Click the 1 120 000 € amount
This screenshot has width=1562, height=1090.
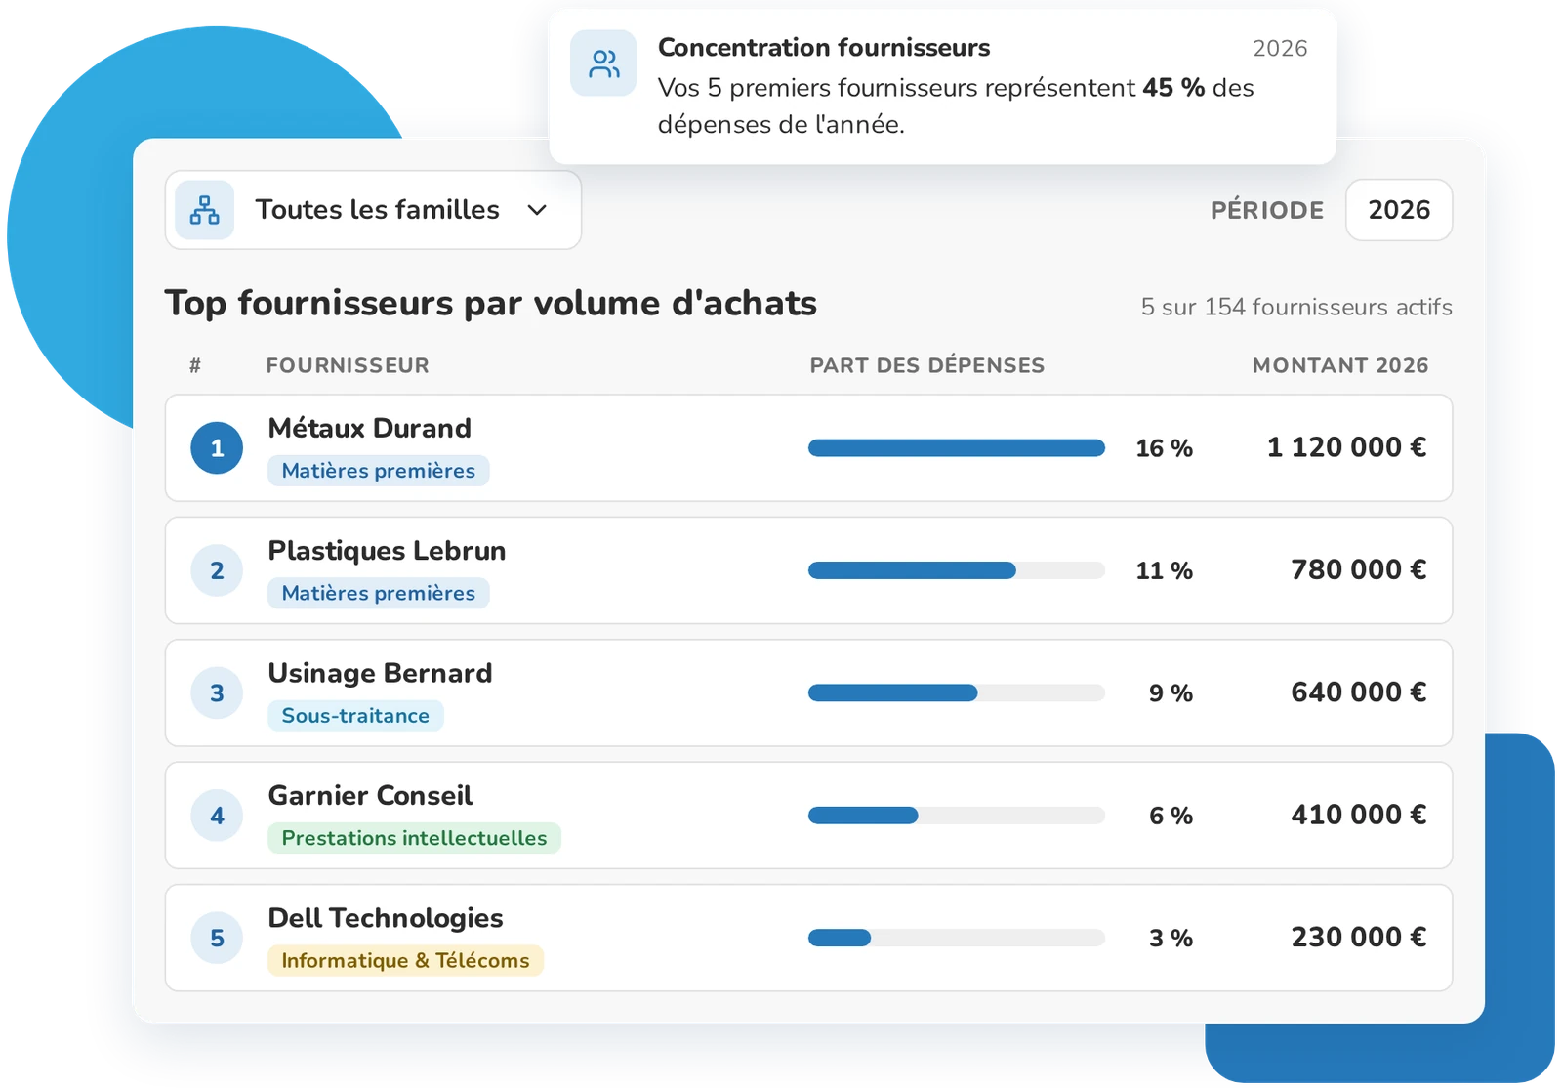pyautogui.click(x=1346, y=447)
